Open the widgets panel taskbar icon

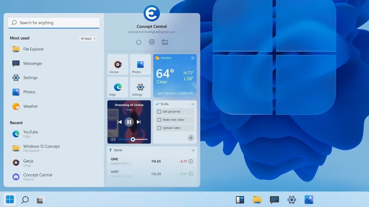[240, 200]
